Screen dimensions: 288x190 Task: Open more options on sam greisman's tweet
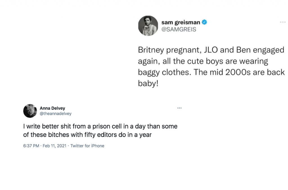click(x=283, y=22)
